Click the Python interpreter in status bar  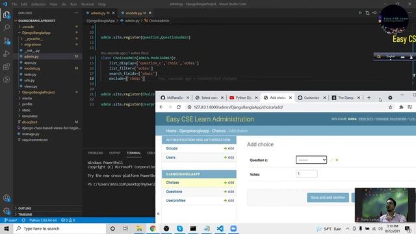coord(43,220)
